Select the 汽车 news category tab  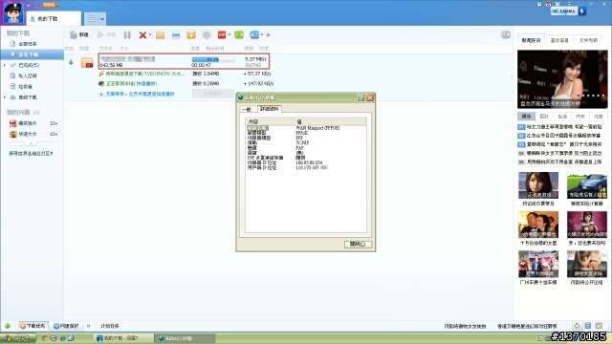pyautogui.click(x=580, y=117)
